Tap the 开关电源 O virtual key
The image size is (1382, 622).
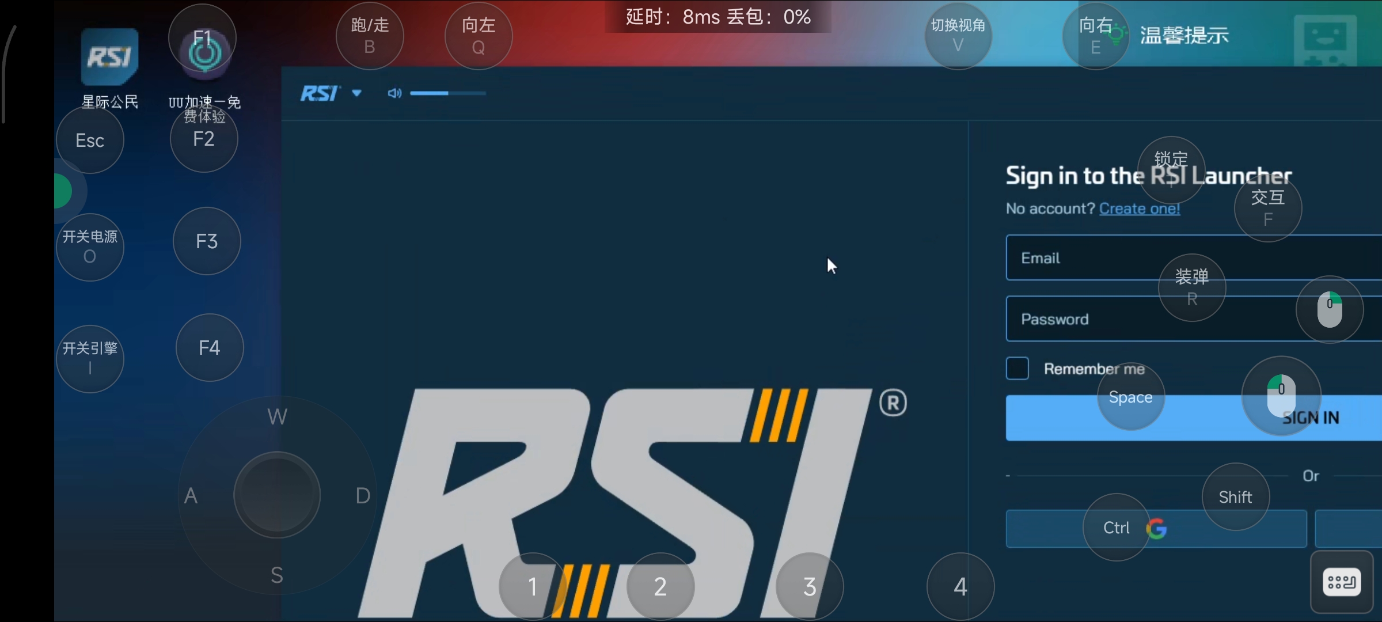(90, 247)
